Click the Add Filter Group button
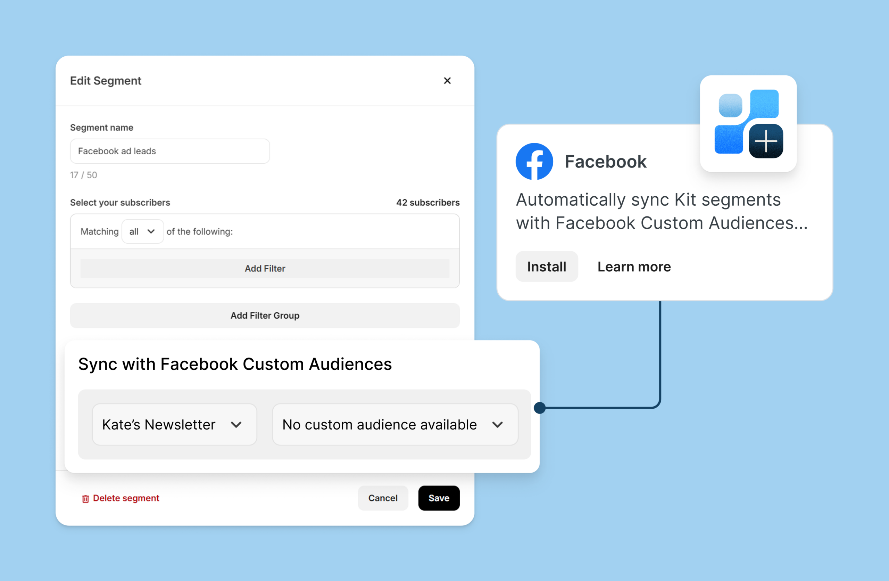889x581 pixels. coord(265,316)
